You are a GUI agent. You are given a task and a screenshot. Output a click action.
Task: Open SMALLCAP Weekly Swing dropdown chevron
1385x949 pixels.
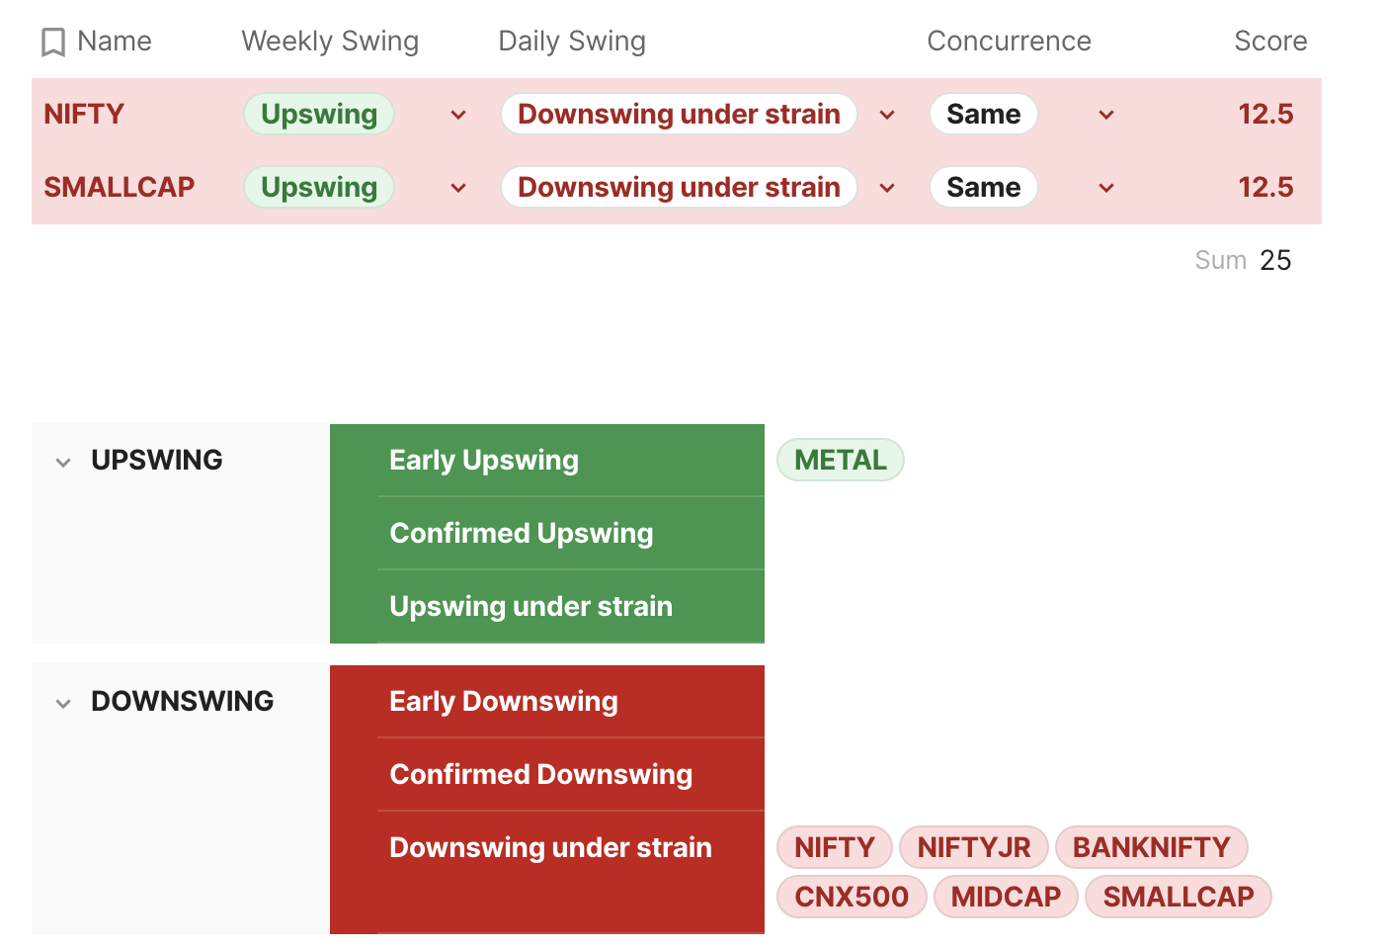(458, 188)
